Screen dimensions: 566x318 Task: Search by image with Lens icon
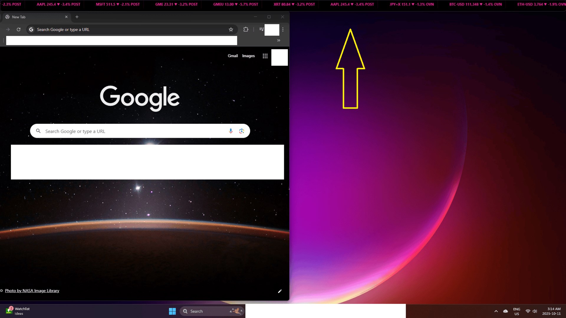242,131
